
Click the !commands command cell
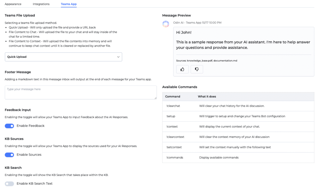click(175, 158)
